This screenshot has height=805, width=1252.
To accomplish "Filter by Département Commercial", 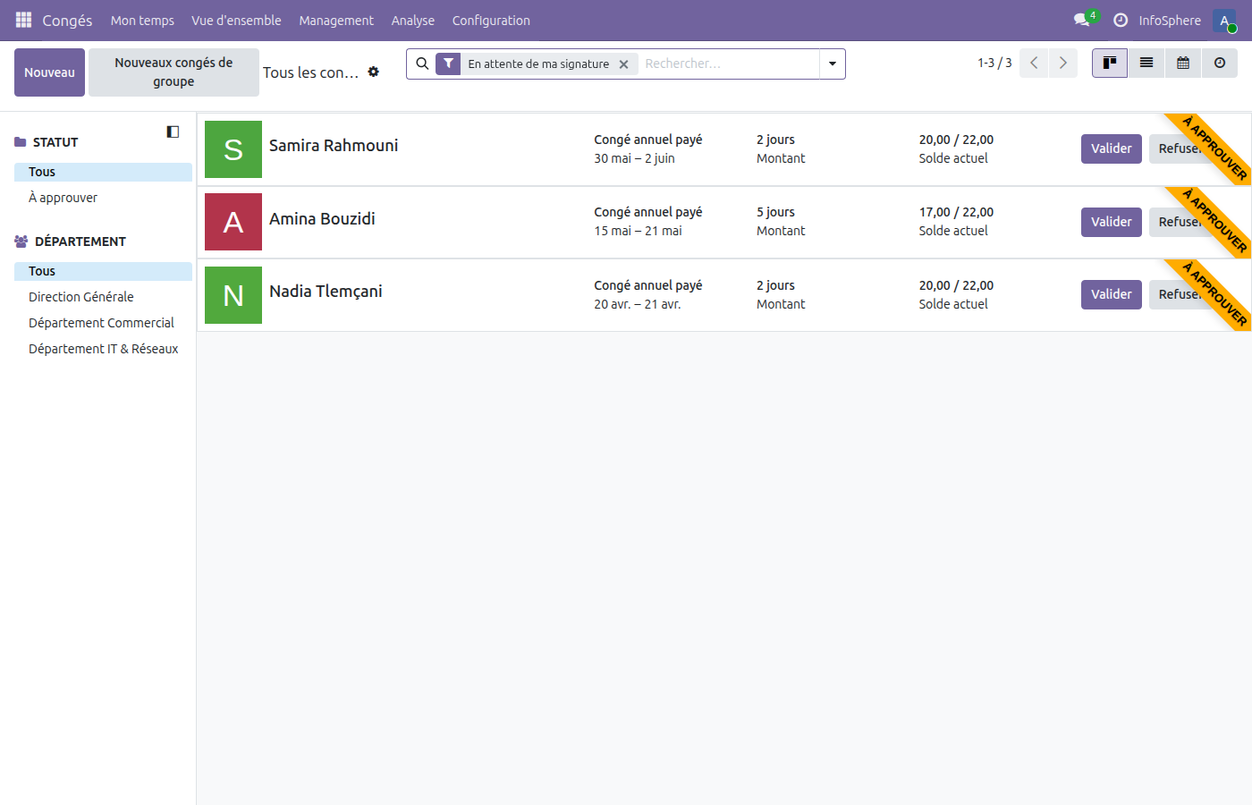I will point(101,323).
